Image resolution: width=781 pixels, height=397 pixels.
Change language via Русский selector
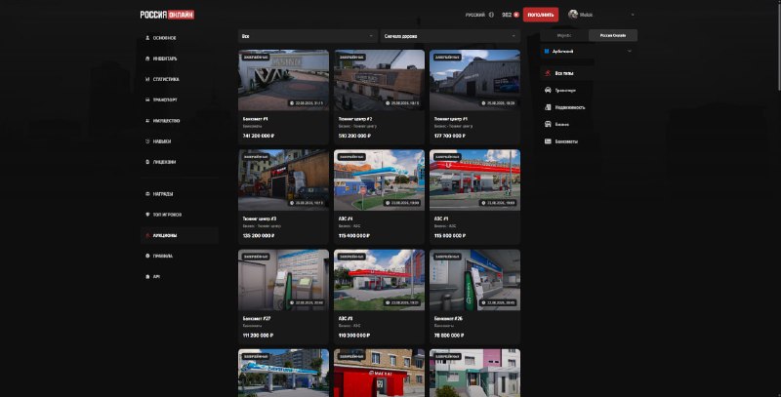479,15
